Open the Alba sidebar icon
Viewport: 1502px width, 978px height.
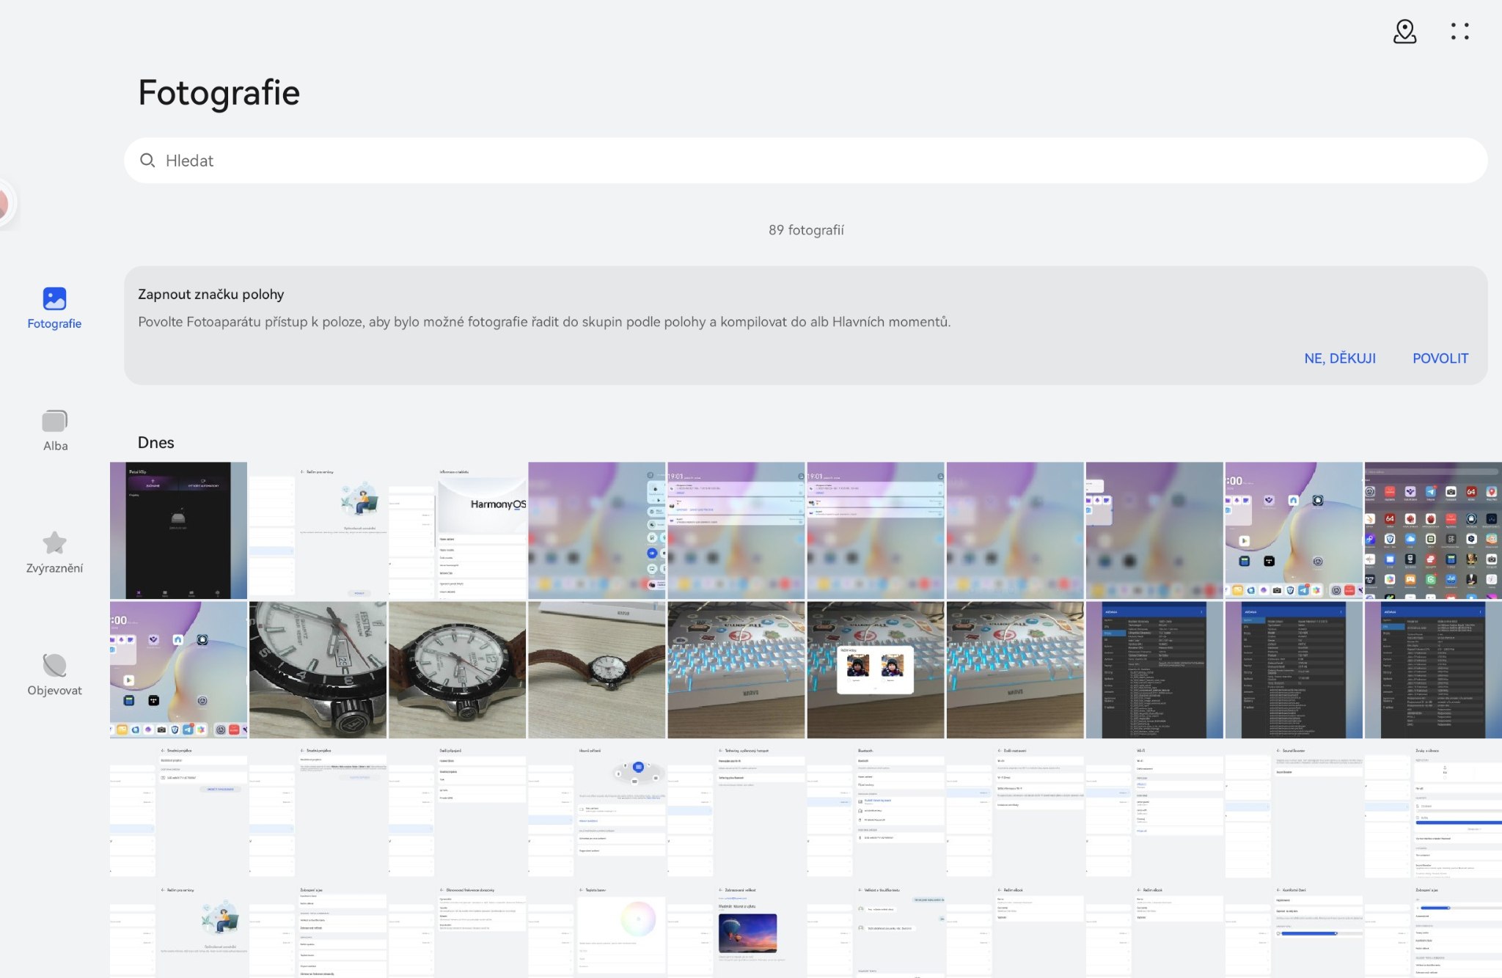(54, 421)
